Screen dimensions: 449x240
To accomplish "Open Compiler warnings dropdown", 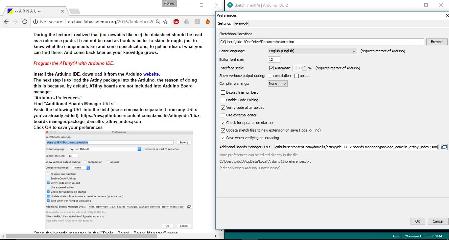I will click(x=278, y=84).
